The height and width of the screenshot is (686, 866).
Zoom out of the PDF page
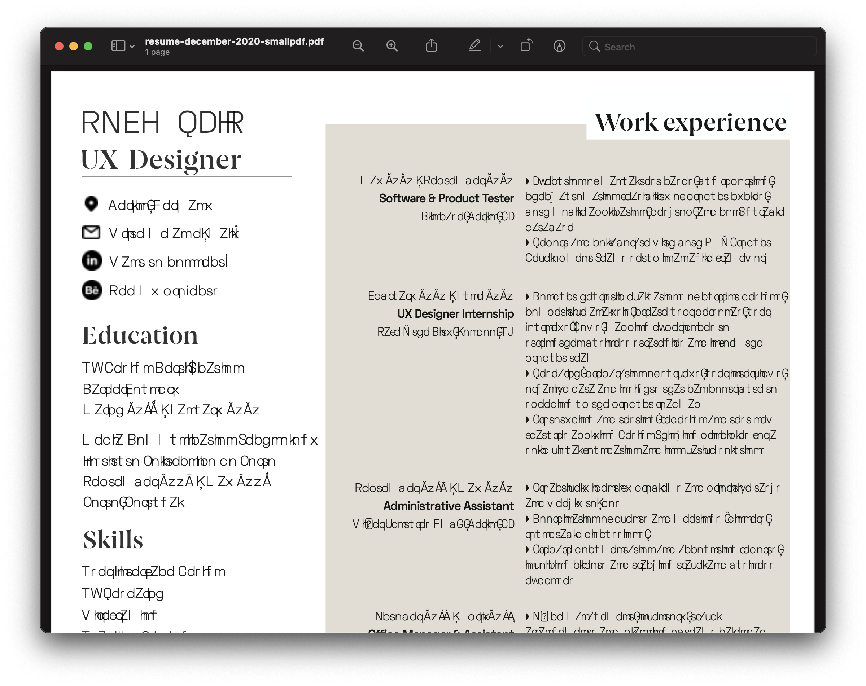358,46
